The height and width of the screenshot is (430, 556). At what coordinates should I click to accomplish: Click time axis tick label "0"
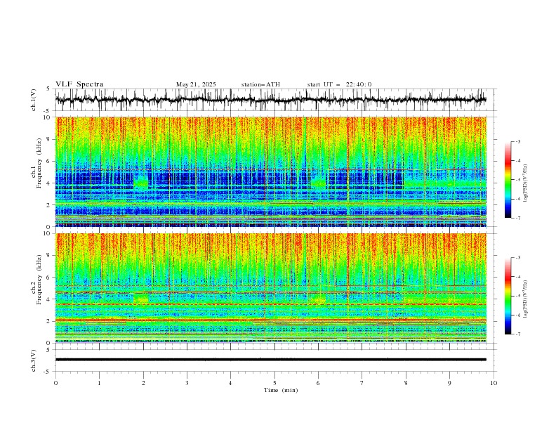(55, 383)
